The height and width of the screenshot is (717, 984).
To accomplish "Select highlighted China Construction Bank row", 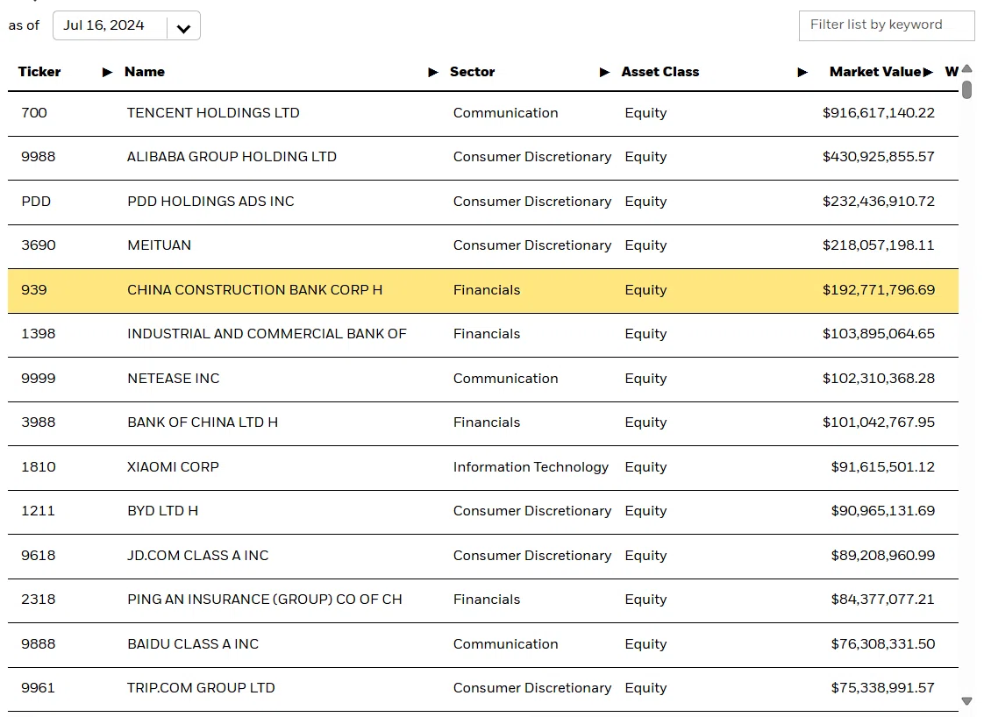I will pyautogui.click(x=483, y=291).
